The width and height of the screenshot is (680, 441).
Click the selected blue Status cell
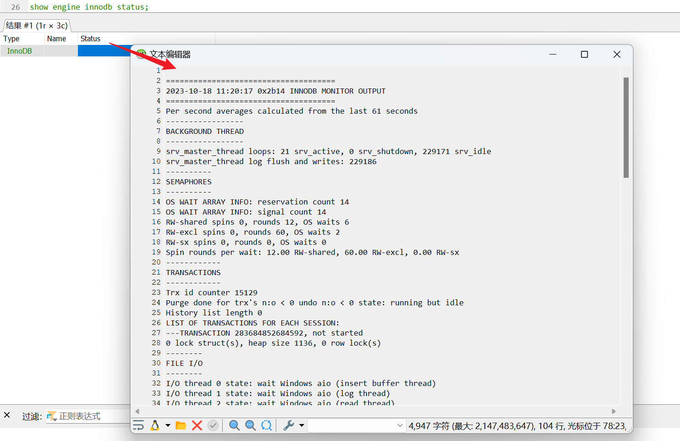click(x=104, y=51)
